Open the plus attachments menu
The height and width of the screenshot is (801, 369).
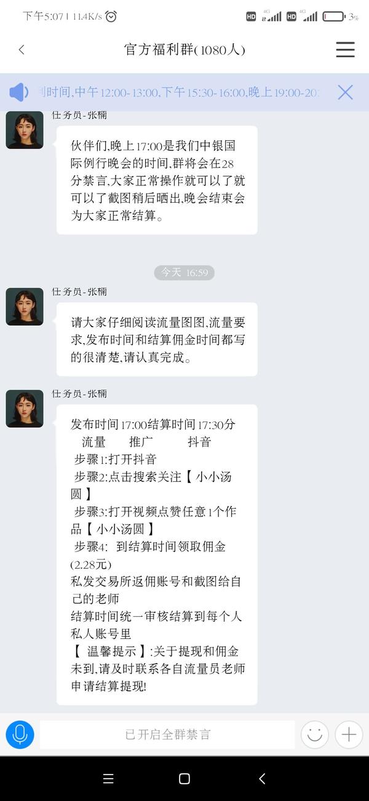click(349, 734)
